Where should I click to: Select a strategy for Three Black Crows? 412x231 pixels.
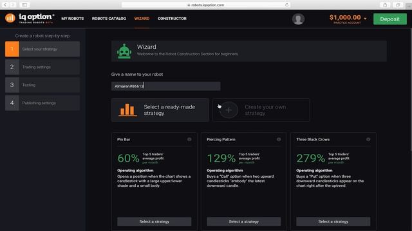[x=333, y=221]
